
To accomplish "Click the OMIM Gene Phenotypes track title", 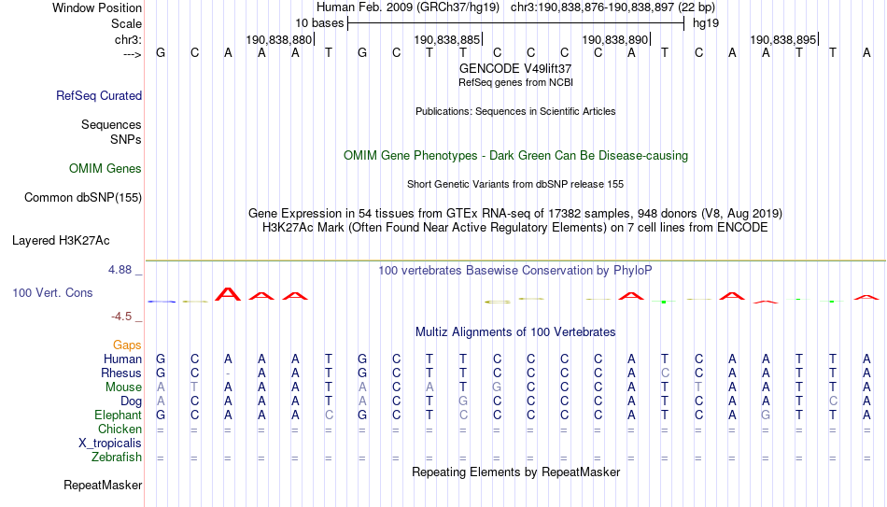I will point(516,156).
